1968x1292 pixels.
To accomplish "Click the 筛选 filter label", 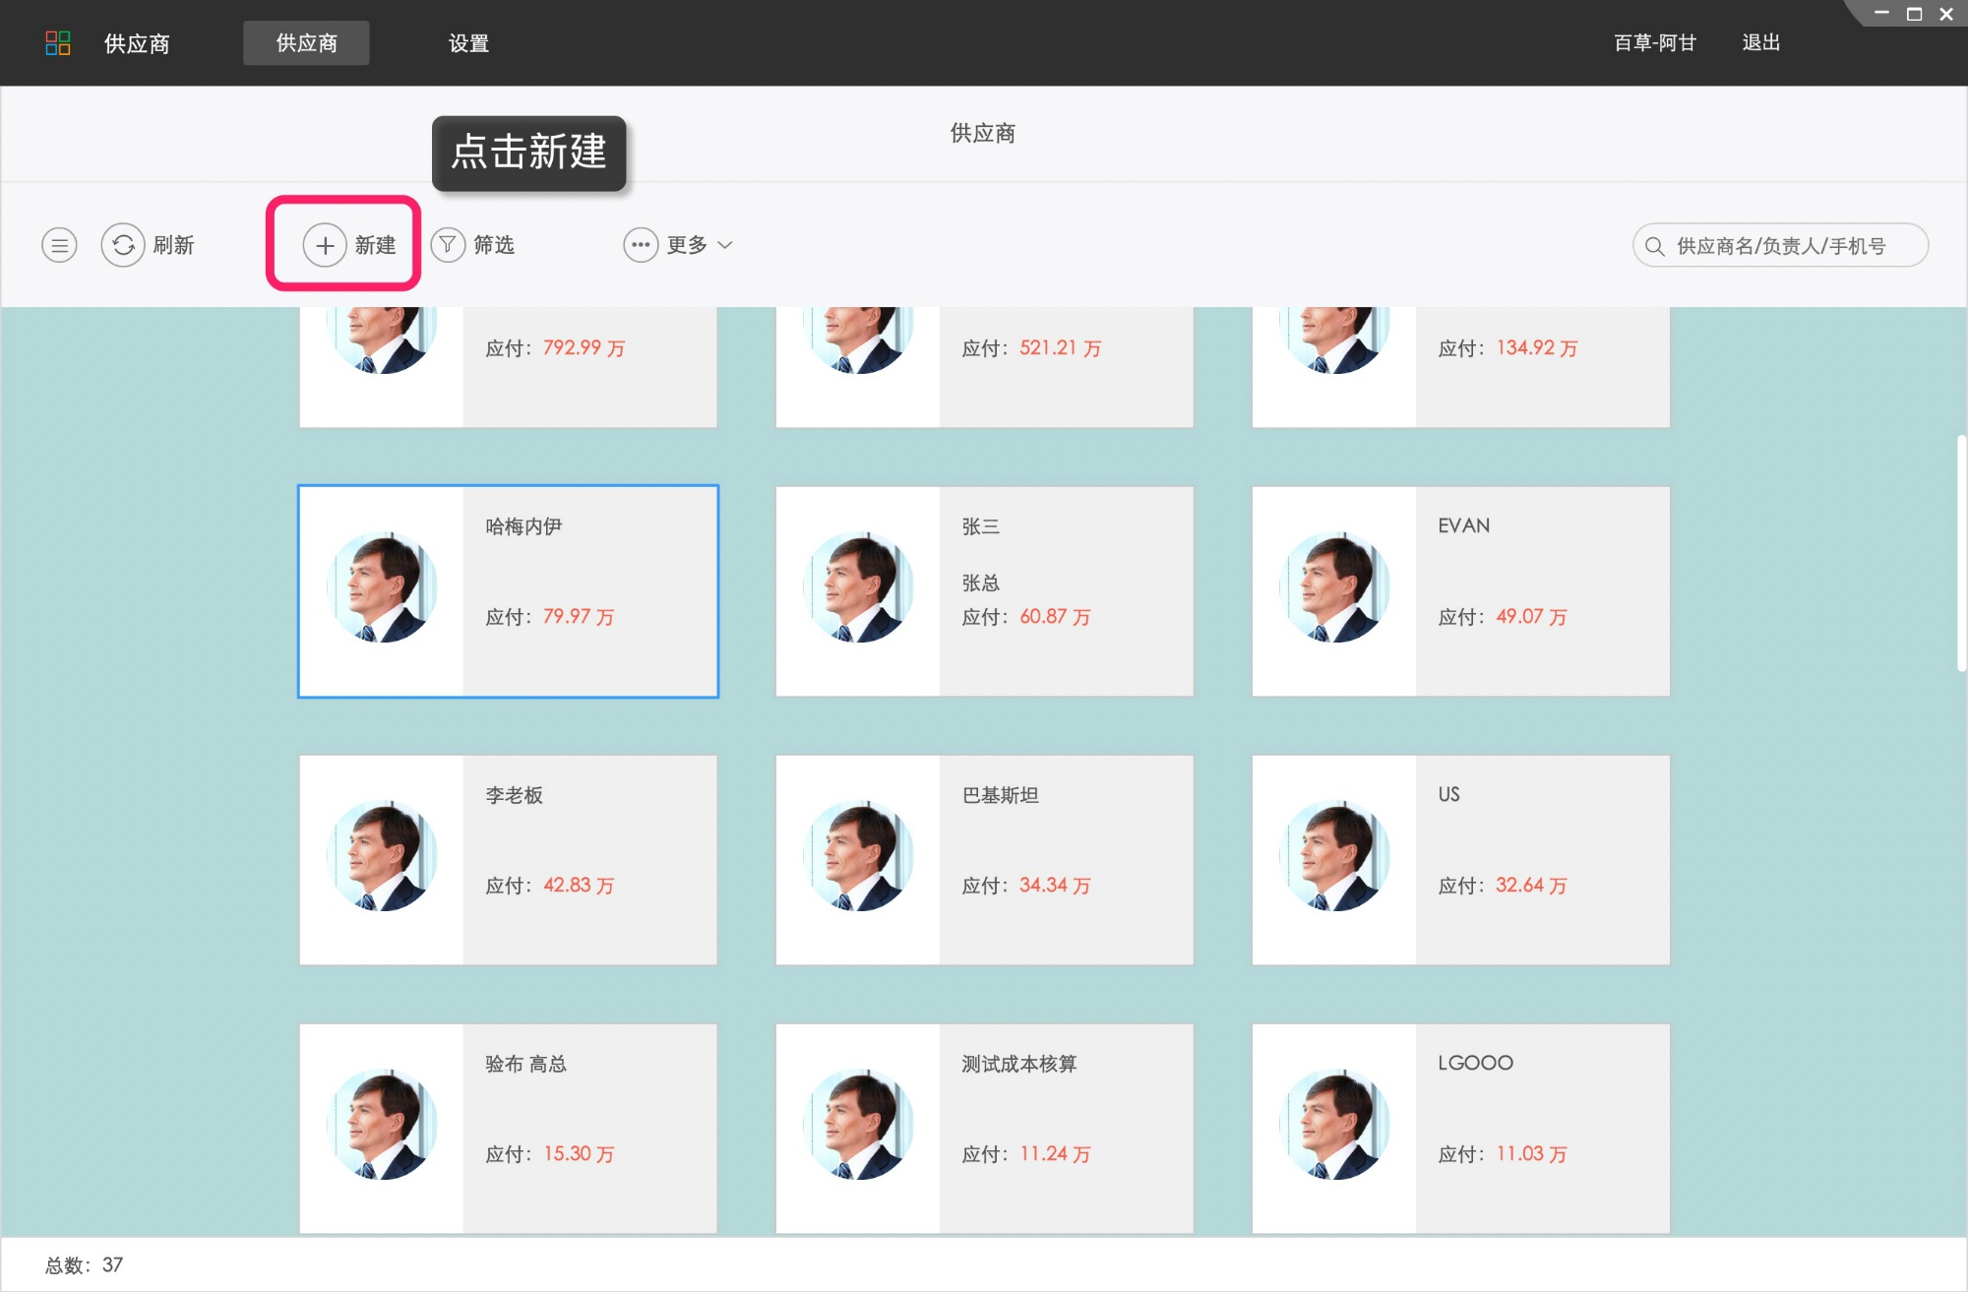I will [494, 245].
